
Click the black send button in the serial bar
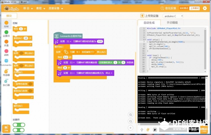coord(194,130)
